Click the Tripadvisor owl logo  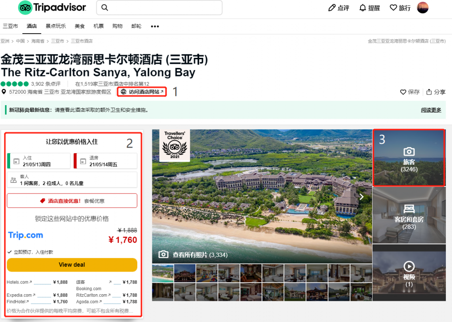[25, 8]
